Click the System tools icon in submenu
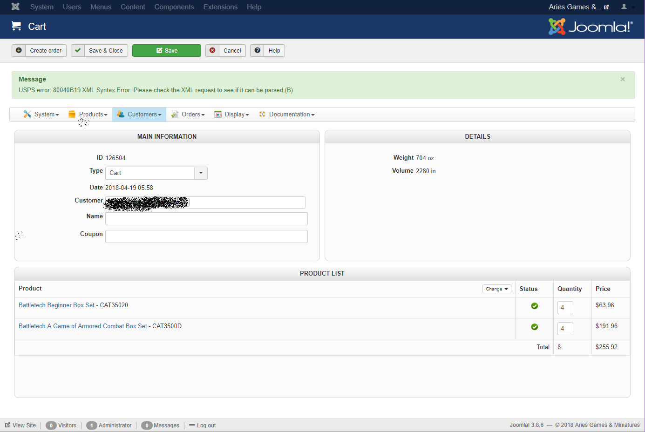 [27, 114]
